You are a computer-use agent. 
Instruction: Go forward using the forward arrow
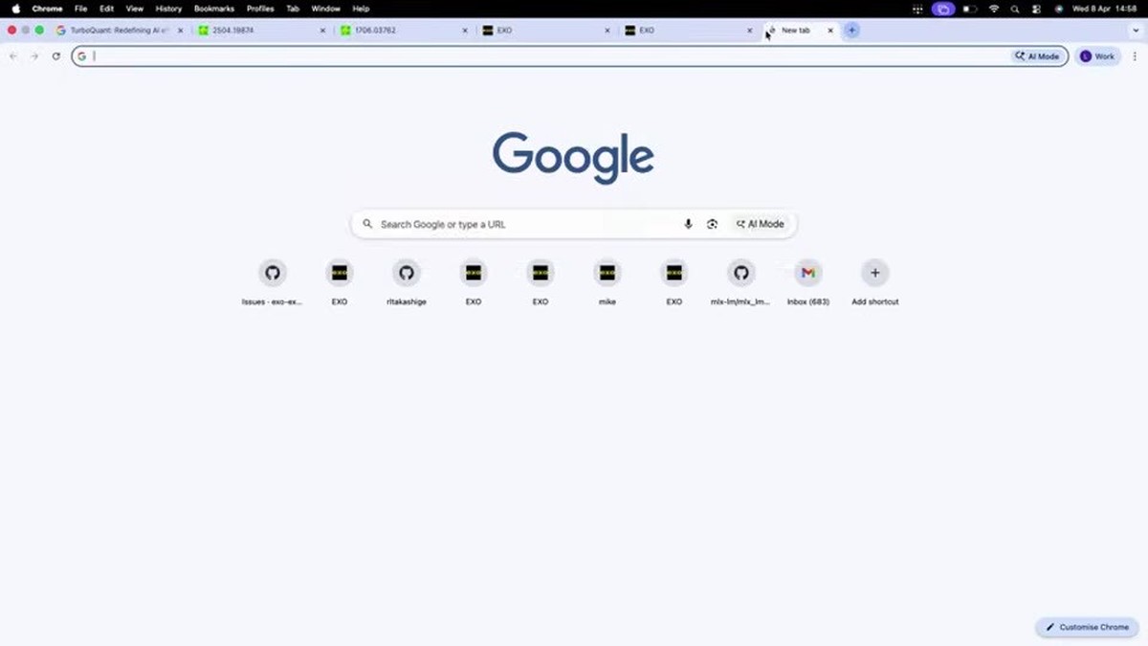[x=34, y=56]
